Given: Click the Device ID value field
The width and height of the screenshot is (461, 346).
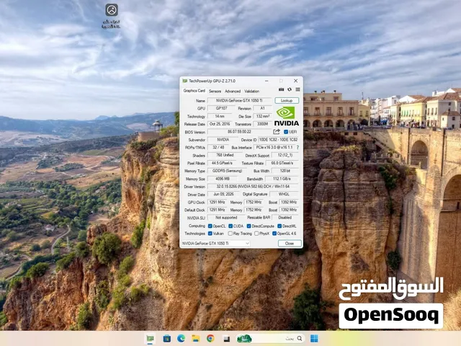Looking at the screenshot, I should pyautogui.click(x=278, y=140).
